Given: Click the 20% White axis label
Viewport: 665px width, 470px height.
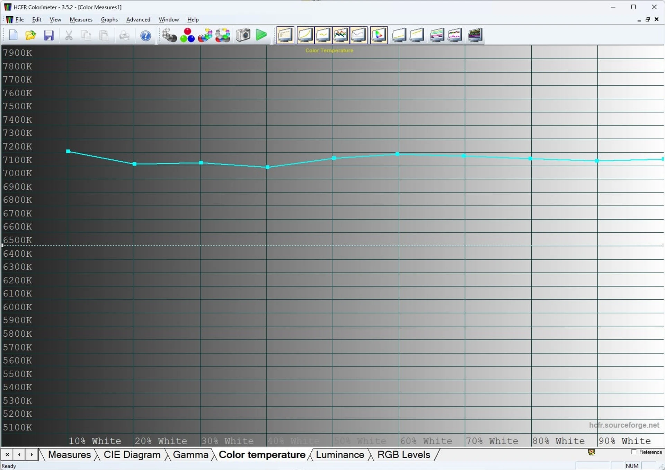Looking at the screenshot, I should [161, 441].
